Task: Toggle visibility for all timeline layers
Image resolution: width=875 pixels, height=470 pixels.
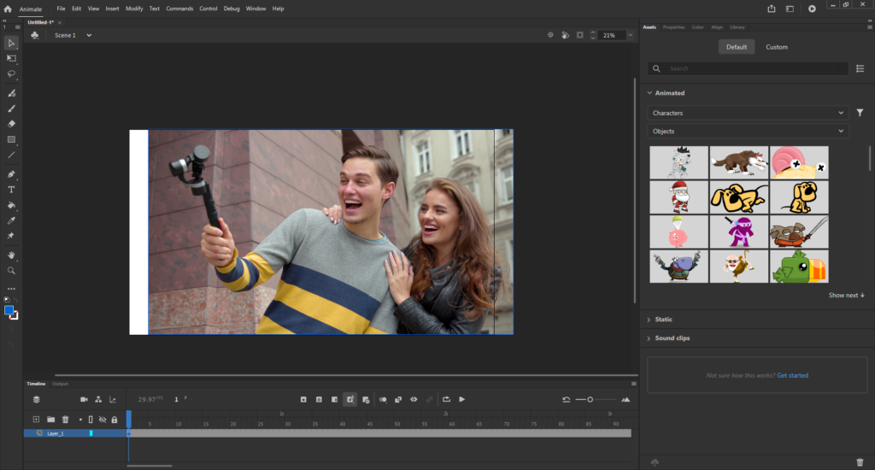Action: coord(102,420)
